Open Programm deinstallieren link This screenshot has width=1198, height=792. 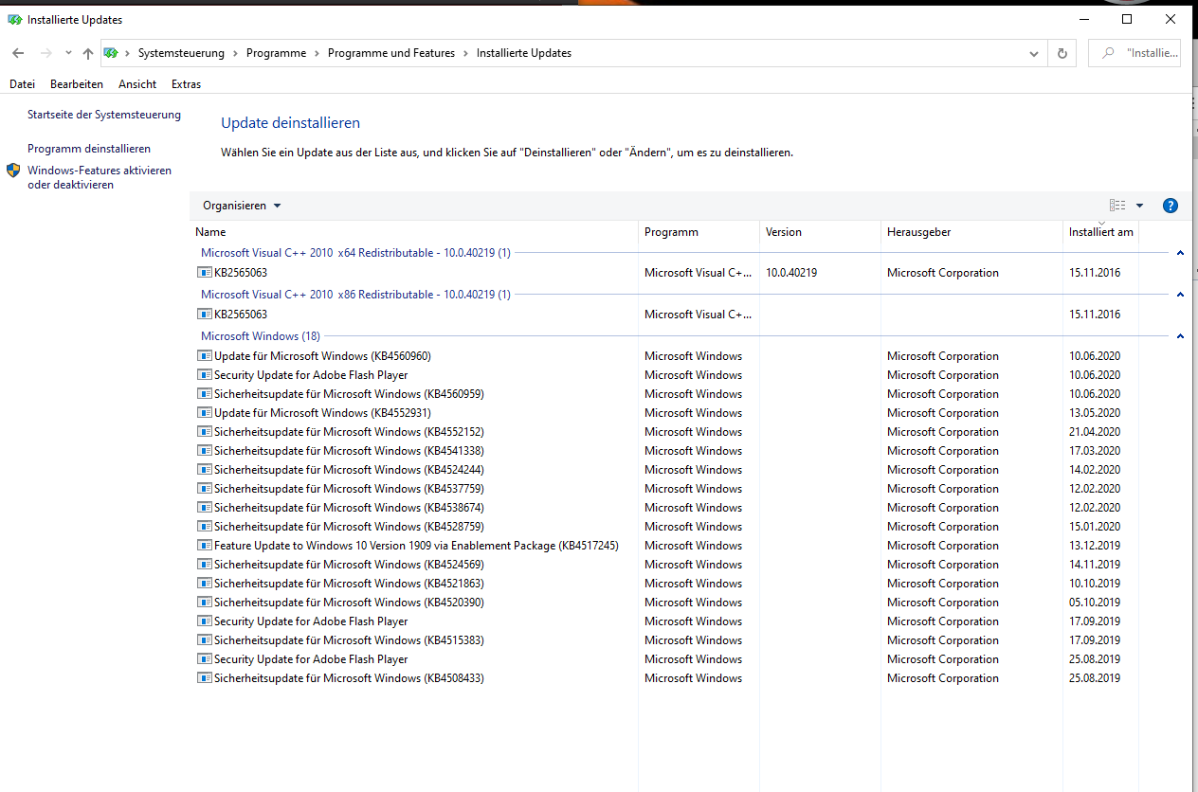click(x=89, y=149)
